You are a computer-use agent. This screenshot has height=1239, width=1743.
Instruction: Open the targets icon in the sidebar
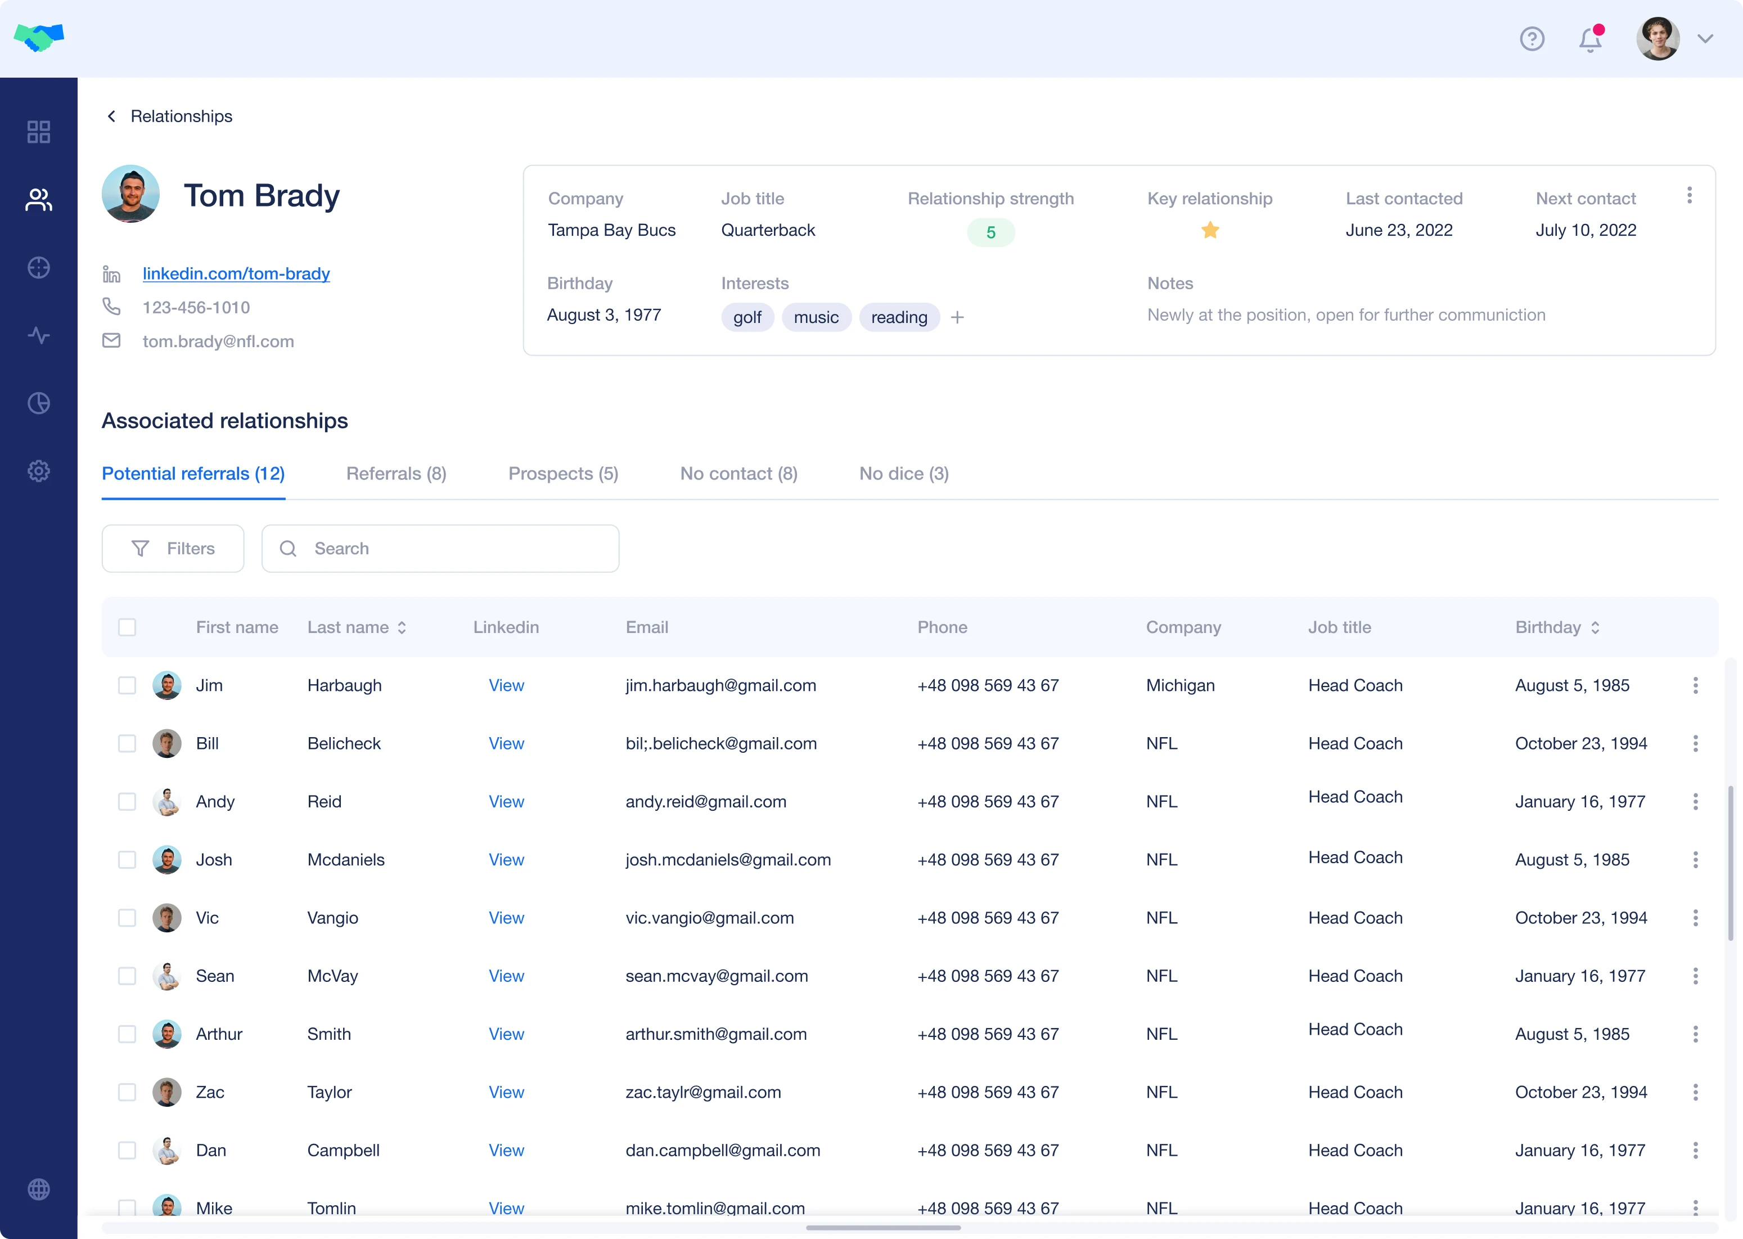pyautogui.click(x=38, y=268)
